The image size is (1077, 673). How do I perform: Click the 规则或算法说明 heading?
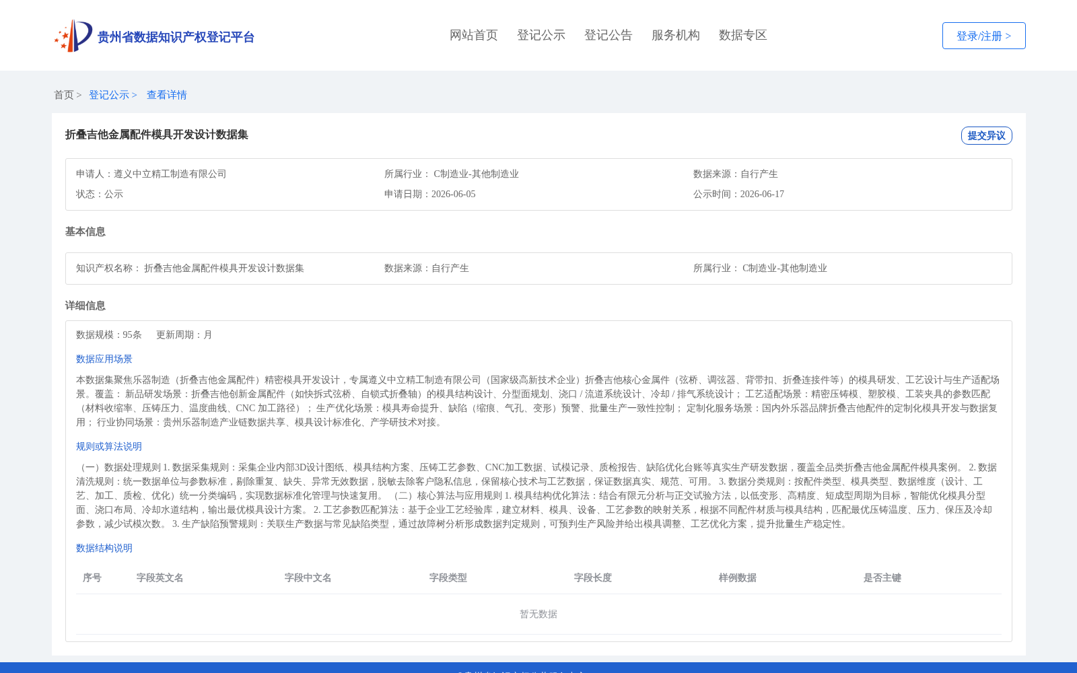pyautogui.click(x=109, y=446)
